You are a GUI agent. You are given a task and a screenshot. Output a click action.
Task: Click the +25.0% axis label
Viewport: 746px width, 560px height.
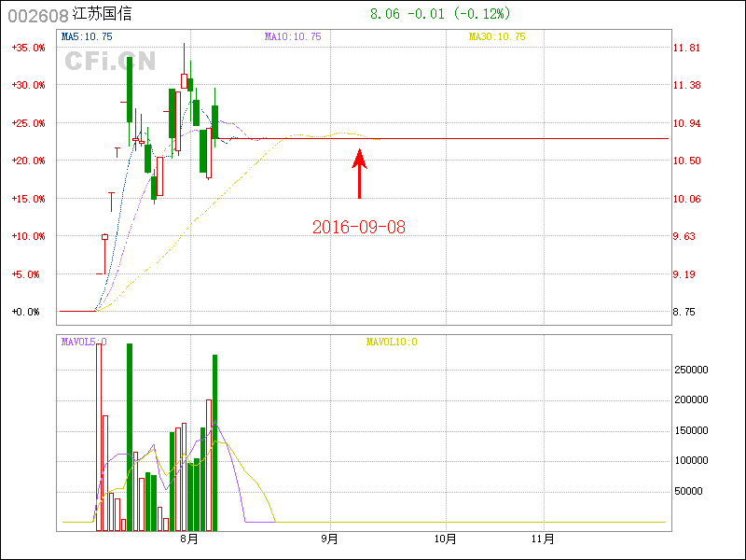coord(28,123)
